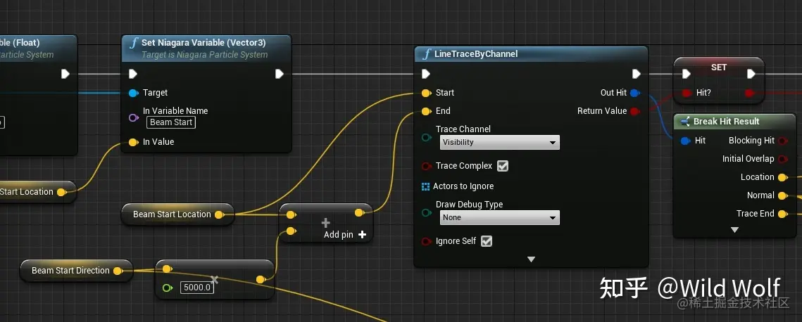Screen dimensions: 802x322
Task: Click the Trace Channel input pin
Action: (425, 138)
